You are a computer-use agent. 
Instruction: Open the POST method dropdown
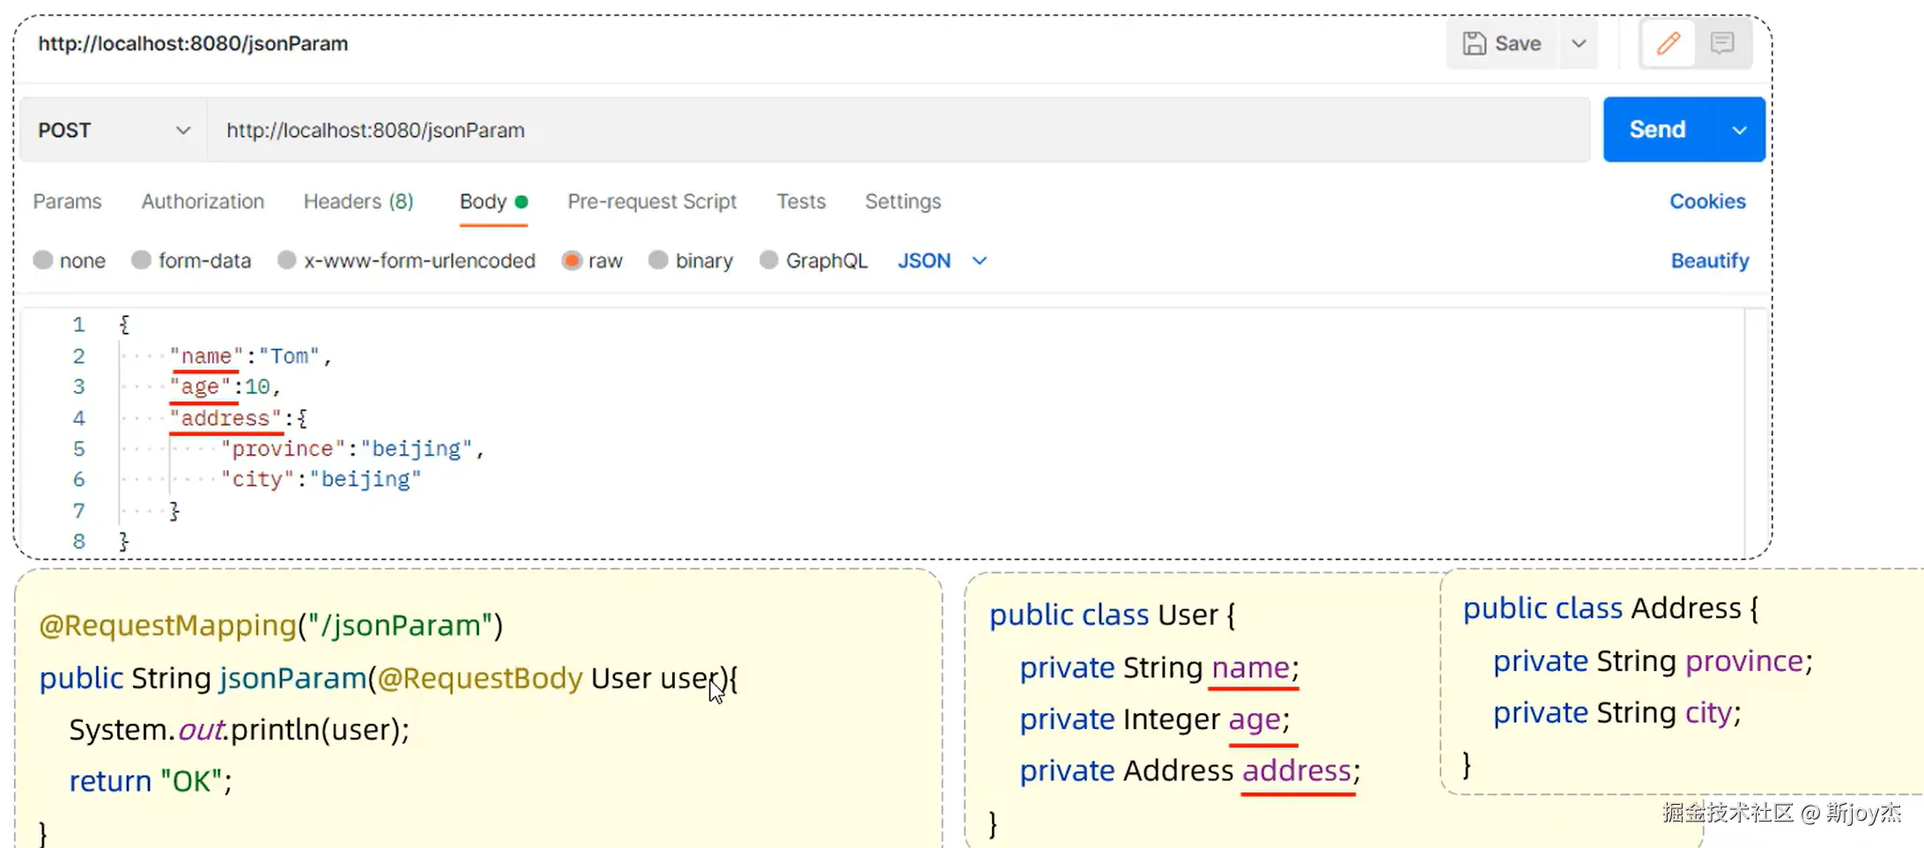(114, 130)
